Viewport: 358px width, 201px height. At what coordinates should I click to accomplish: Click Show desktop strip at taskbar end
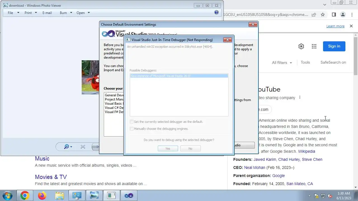tap(356, 195)
